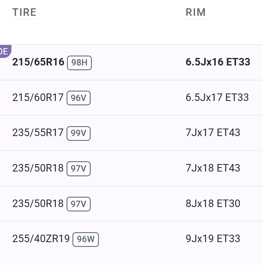This screenshot has height=265, width=262.
Task: Click the 98H load index badge
Action: coord(79,63)
